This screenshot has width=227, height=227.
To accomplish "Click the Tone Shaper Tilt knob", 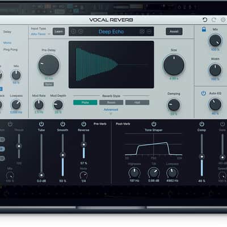I will point(153,173).
